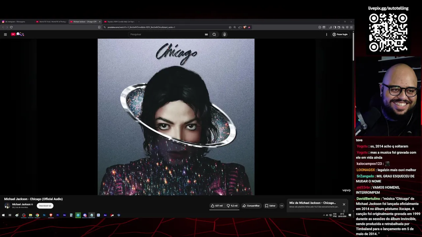Open Brave browser taskbar icon
The height and width of the screenshot is (237, 422).
point(51,215)
